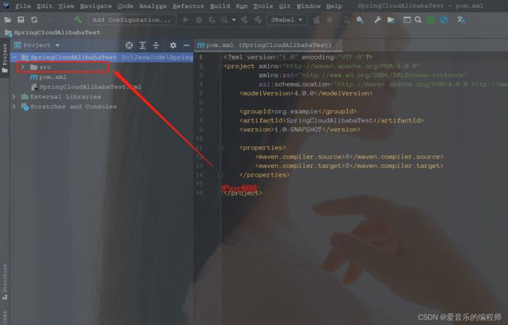This screenshot has width=508, height=325.
Task: Click the Save All toolbar icon
Action: coord(21,20)
